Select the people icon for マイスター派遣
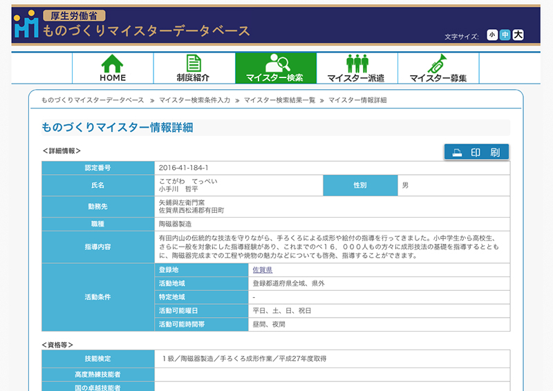This screenshot has width=553, height=391. coord(357,63)
